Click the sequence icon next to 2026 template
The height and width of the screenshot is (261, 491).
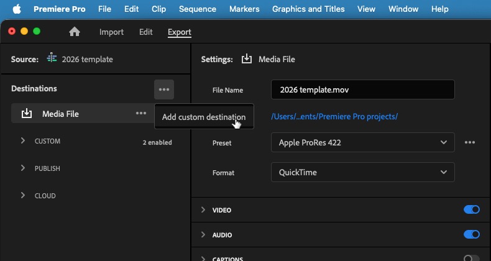(x=52, y=58)
